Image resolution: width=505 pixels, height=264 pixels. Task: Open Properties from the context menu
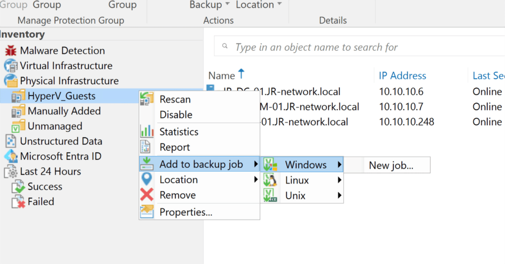(x=186, y=212)
